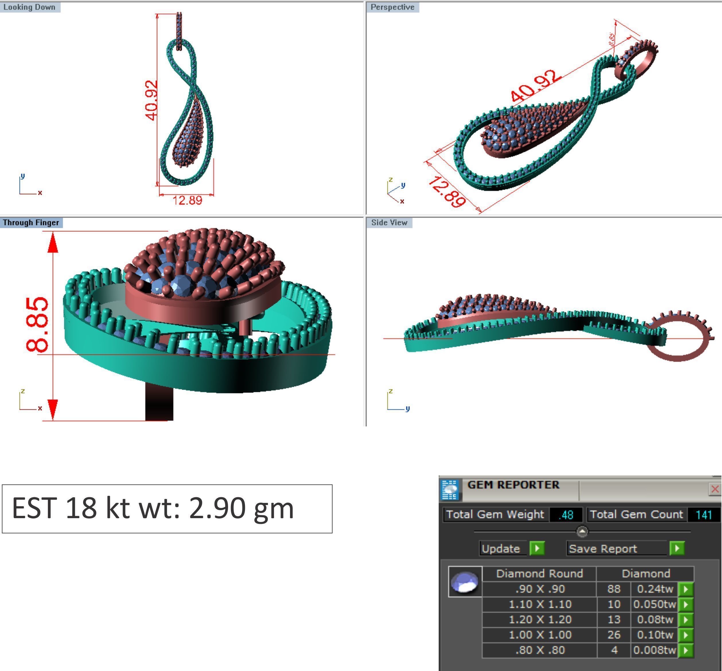Click the 1.20 X 1.20 size cell
The width and height of the screenshot is (722, 671).
click(540, 619)
